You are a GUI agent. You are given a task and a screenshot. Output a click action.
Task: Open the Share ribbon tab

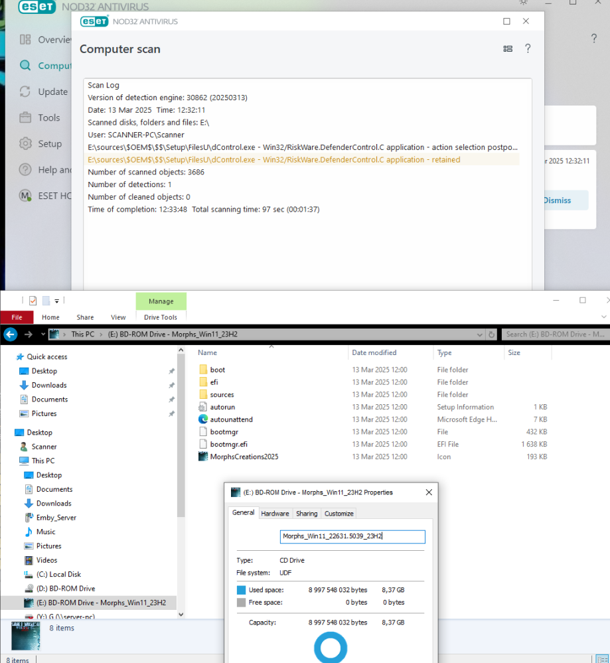click(x=85, y=317)
